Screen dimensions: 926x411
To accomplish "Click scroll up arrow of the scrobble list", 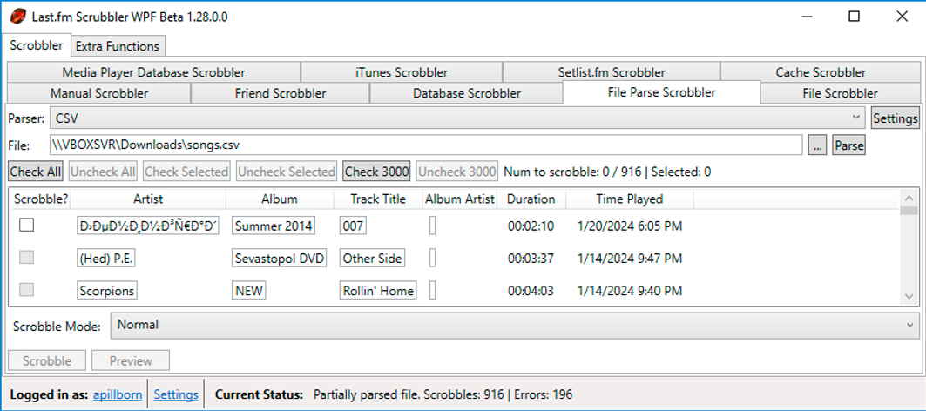I will click(909, 198).
